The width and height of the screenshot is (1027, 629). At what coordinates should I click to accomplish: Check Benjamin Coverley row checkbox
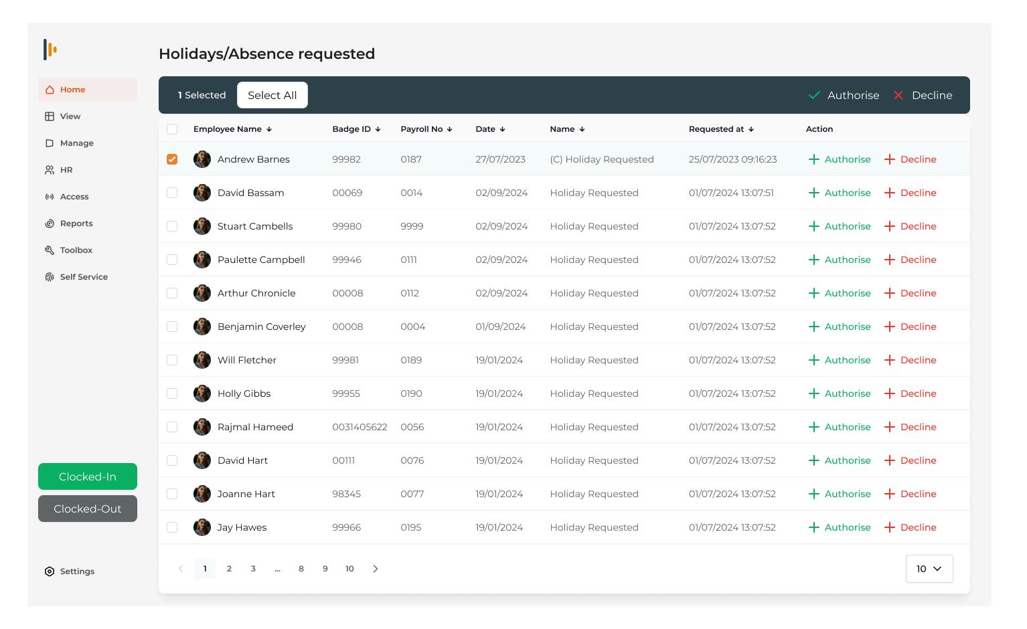click(172, 327)
